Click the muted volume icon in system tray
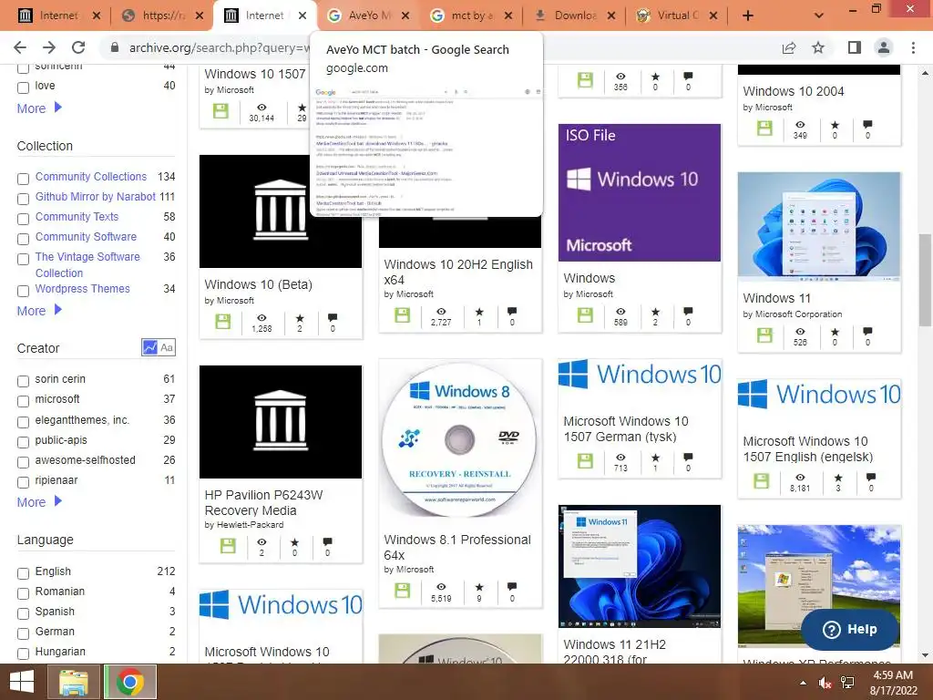 825,683
